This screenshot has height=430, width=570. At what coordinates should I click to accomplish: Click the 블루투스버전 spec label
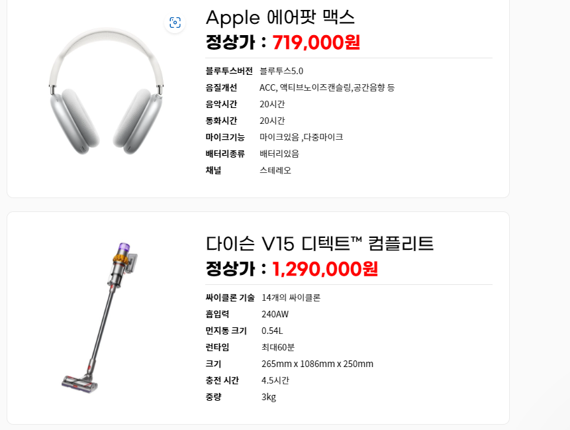229,71
